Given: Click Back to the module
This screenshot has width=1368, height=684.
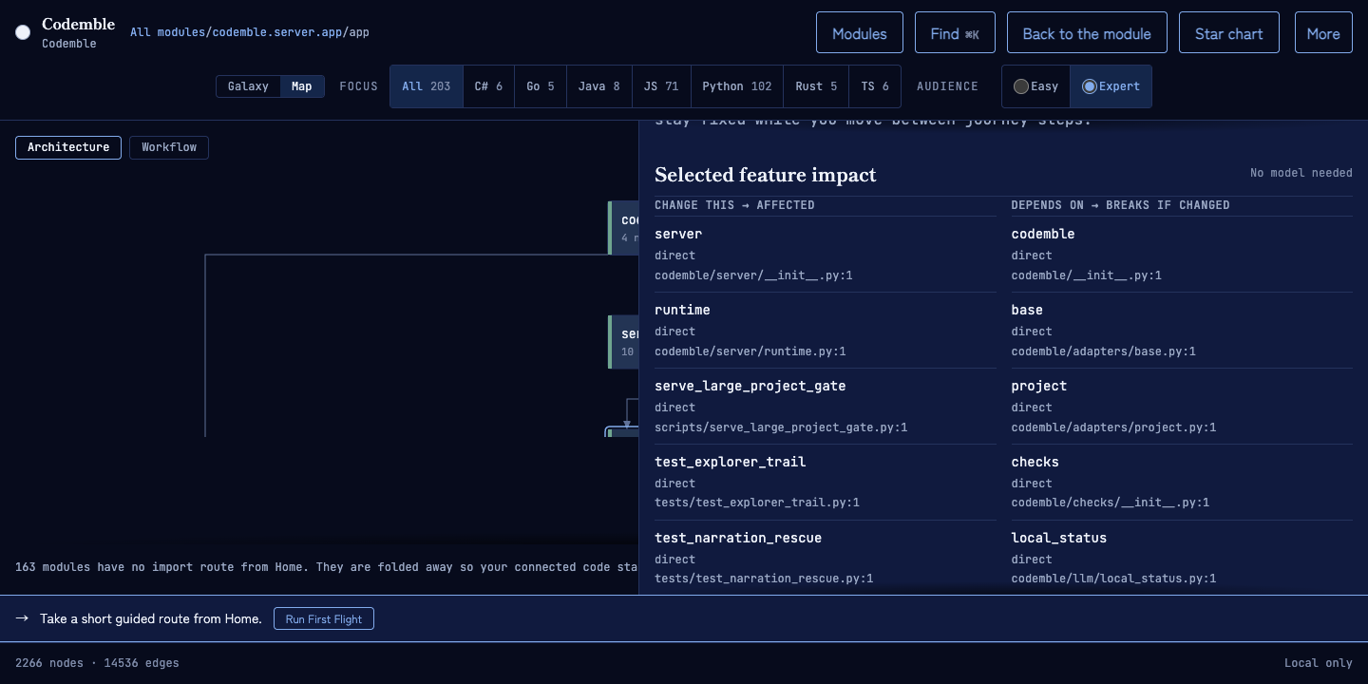Looking at the screenshot, I should pyautogui.click(x=1087, y=32).
